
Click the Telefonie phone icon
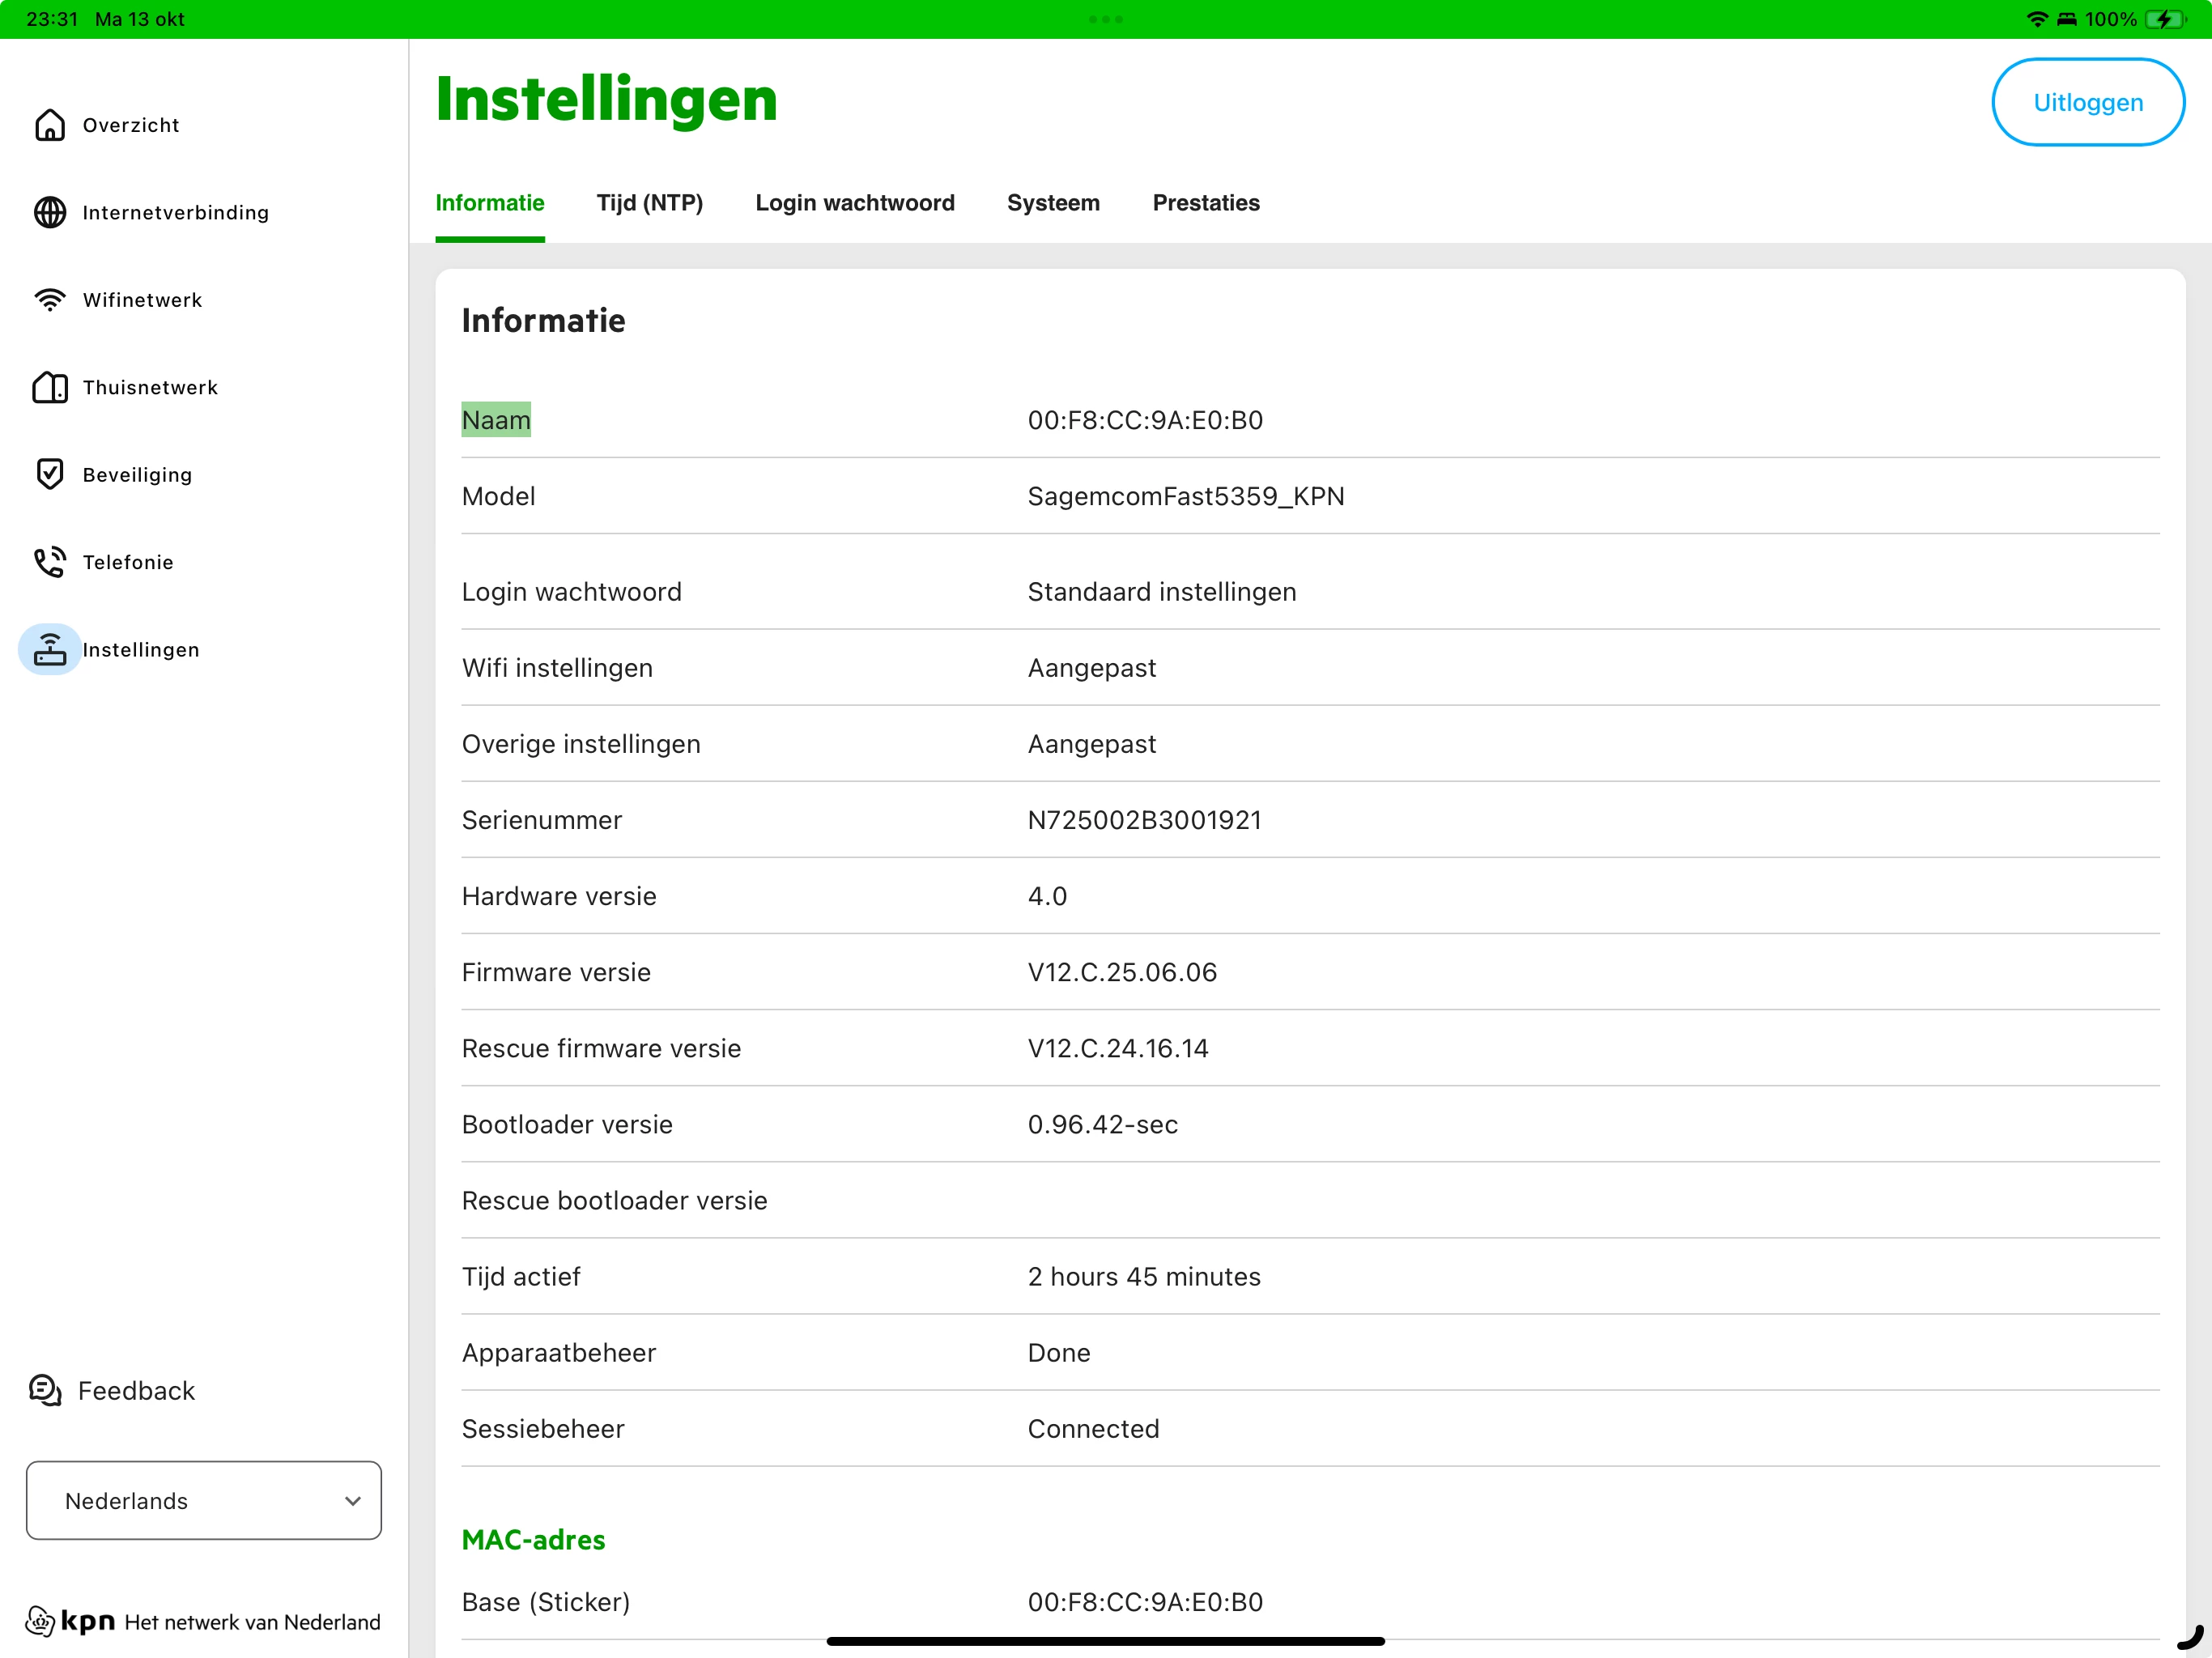click(x=50, y=562)
